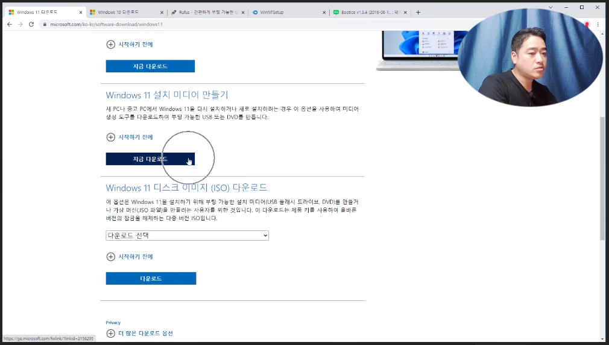Viewport: 609px width, 345px height.
Task: Go back to the previous page
Action: 9,24
